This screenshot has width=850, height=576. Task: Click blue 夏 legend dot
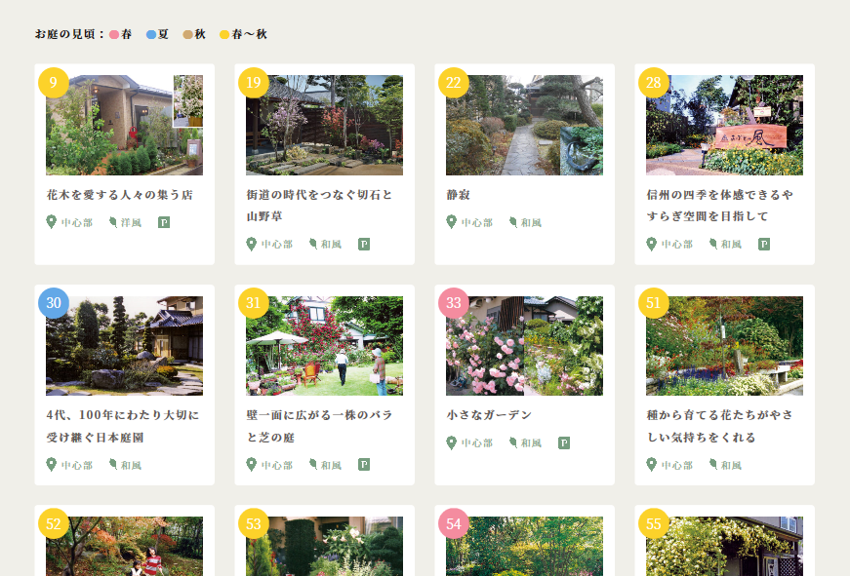151,35
